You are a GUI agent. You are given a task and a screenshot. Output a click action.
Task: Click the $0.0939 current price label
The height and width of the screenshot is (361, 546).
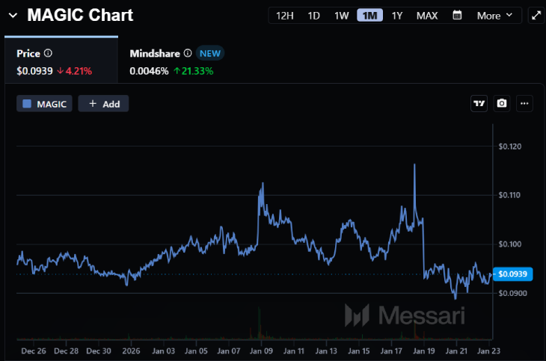pos(512,274)
